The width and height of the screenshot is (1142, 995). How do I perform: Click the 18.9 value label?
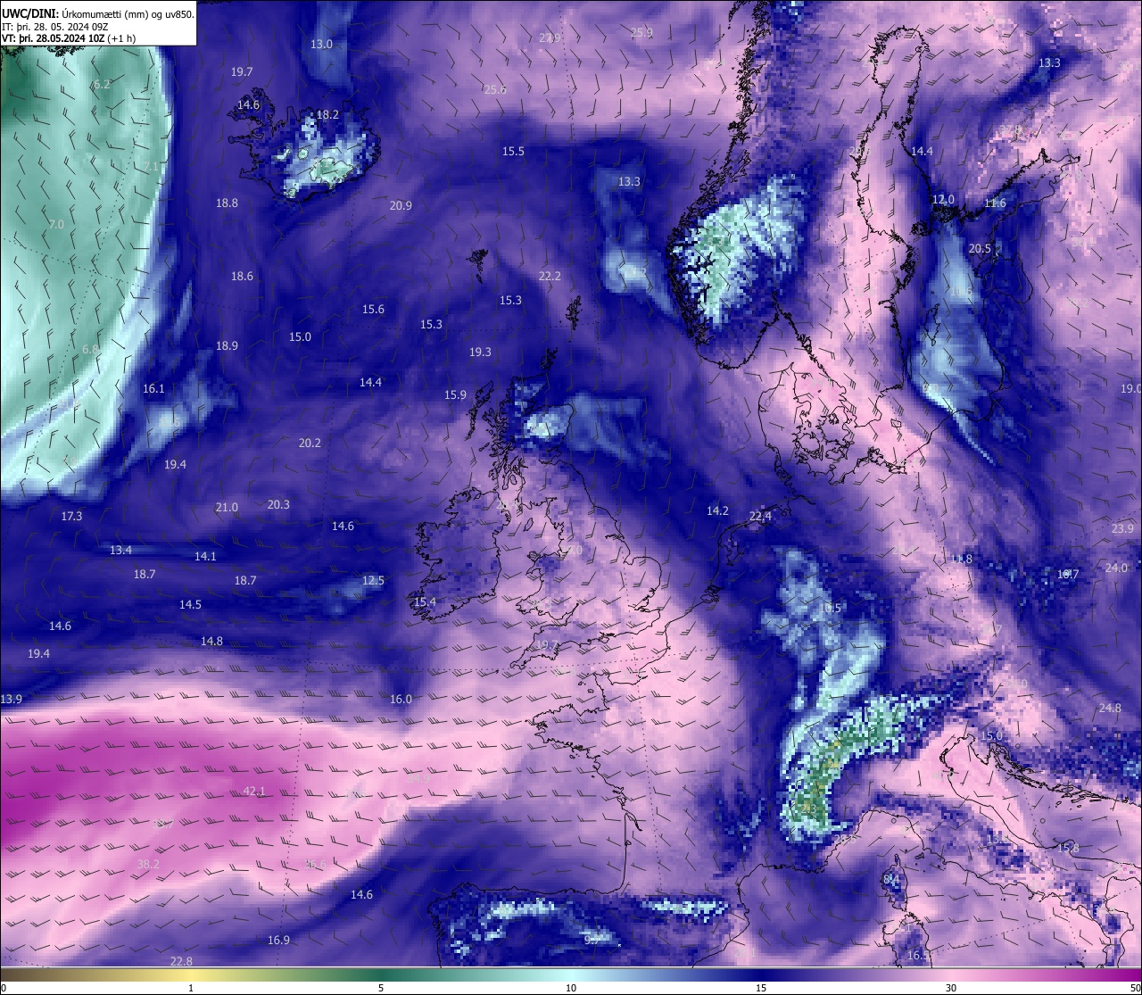[x=227, y=345]
